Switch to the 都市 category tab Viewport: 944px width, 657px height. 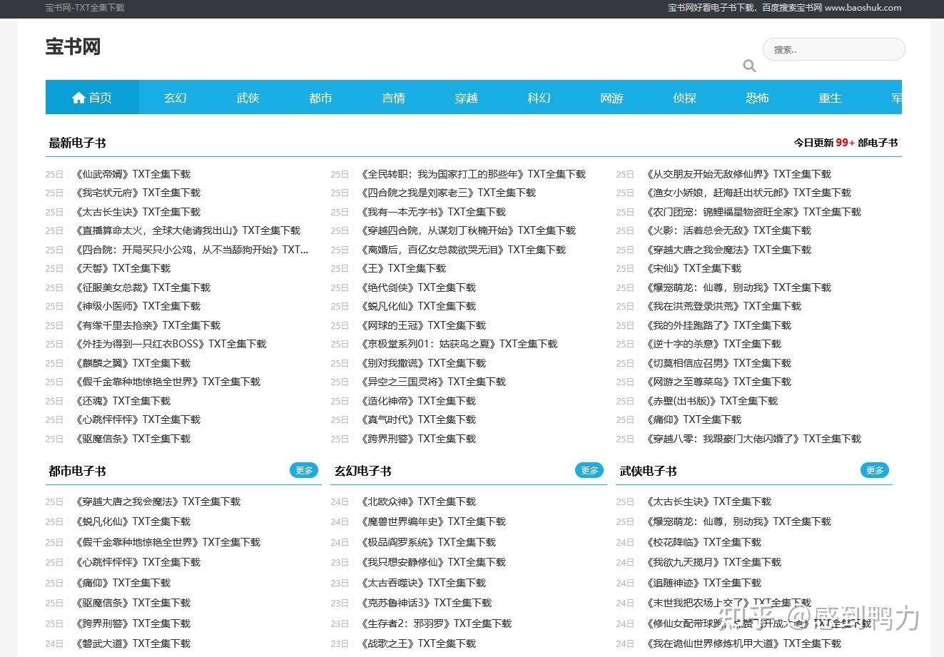coord(320,98)
